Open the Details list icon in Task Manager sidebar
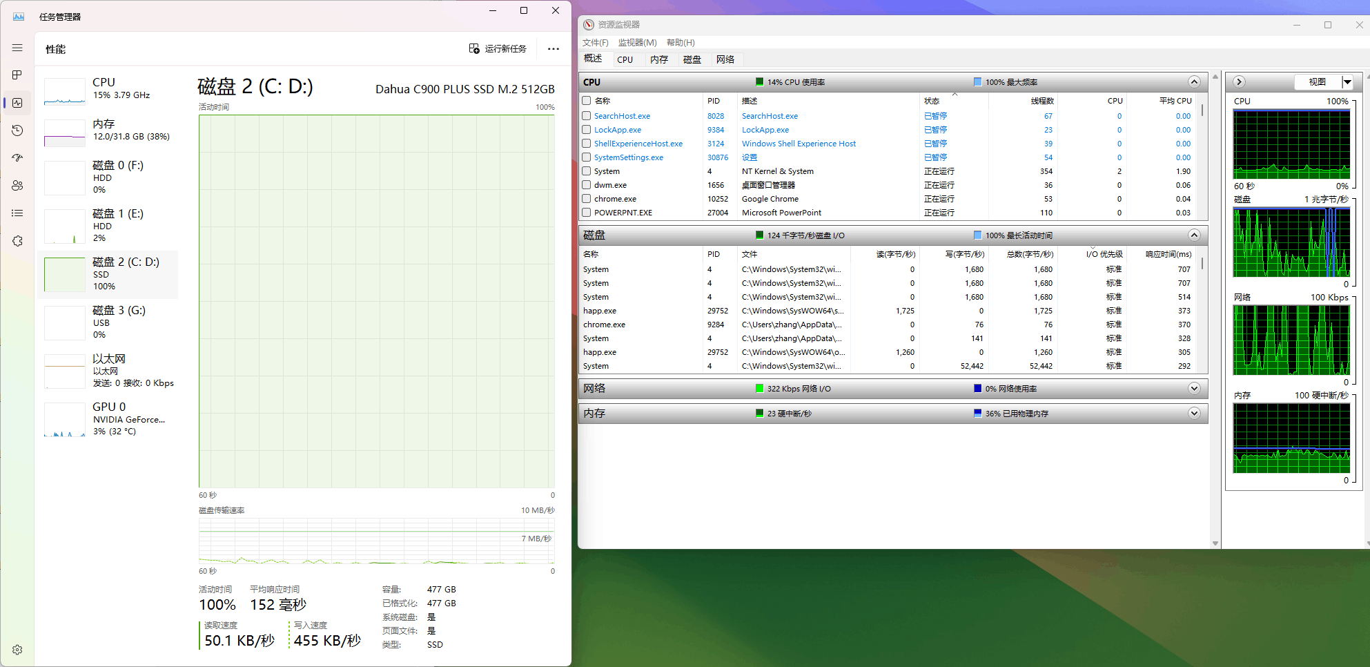 point(17,213)
